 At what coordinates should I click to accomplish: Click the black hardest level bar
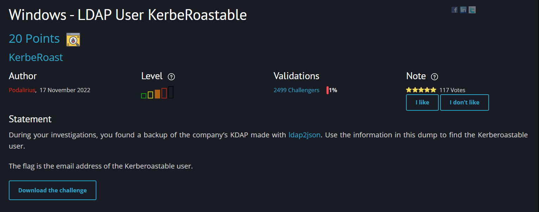(x=171, y=92)
